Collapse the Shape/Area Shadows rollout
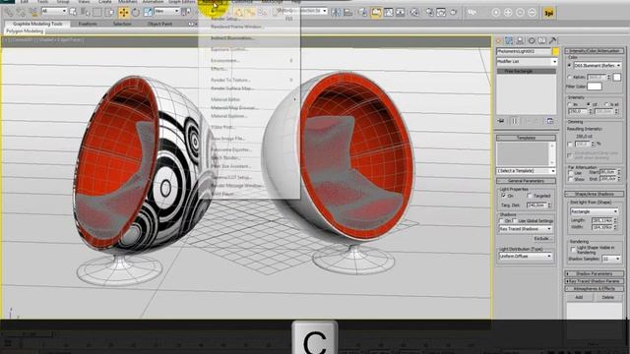 [595, 195]
